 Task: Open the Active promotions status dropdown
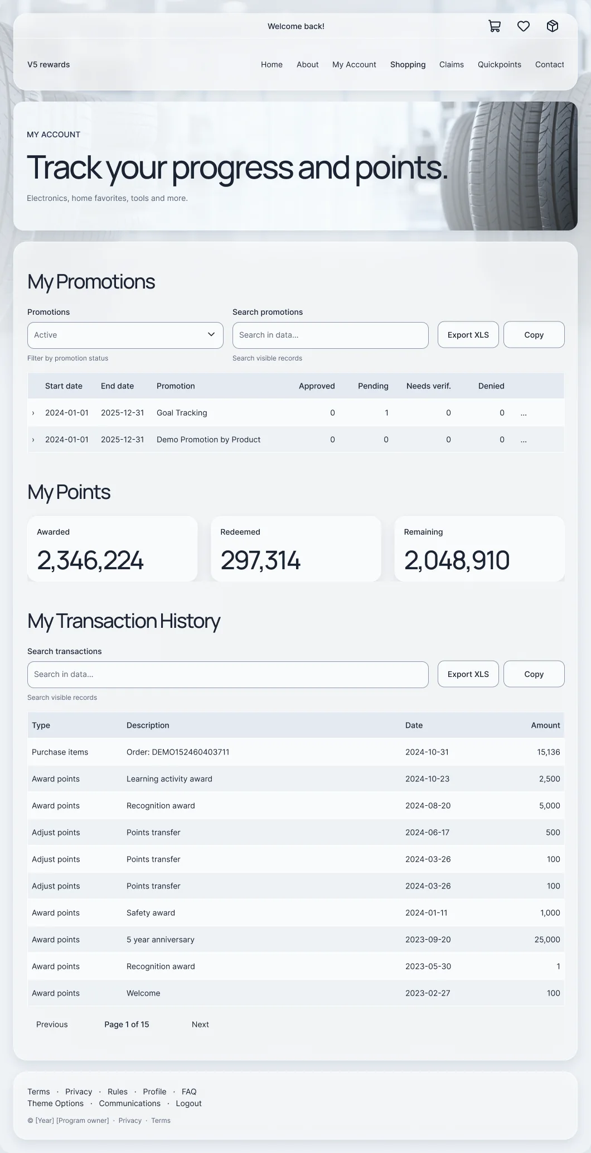click(125, 335)
